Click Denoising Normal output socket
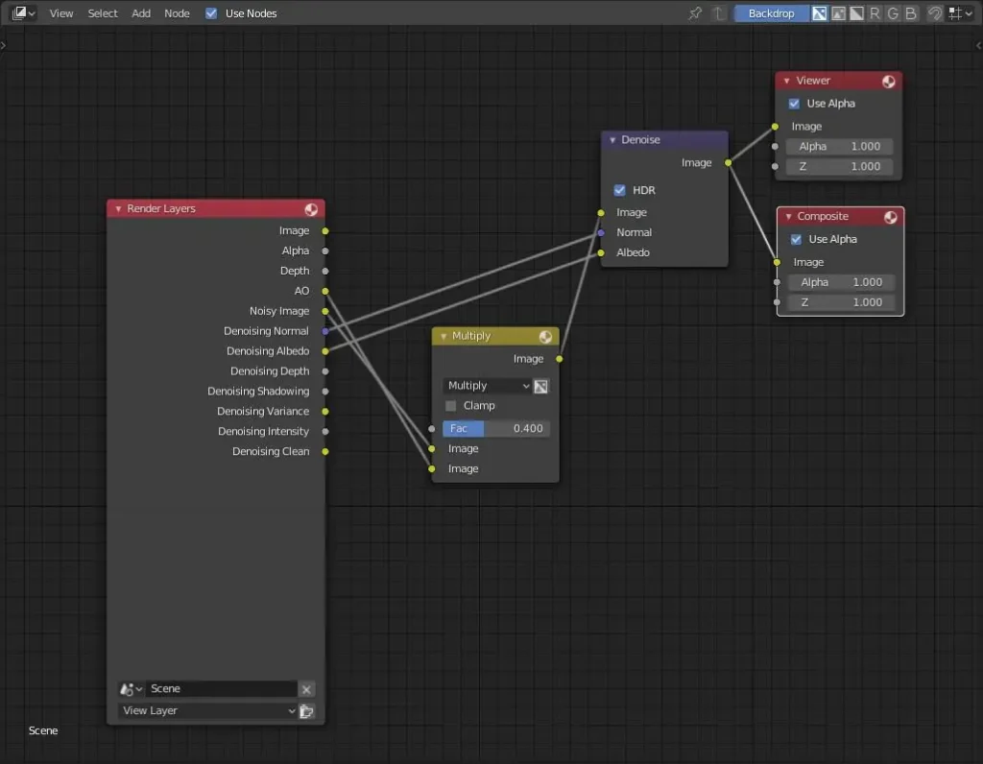Image resolution: width=983 pixels, height=764 pixels. point(325,331)
